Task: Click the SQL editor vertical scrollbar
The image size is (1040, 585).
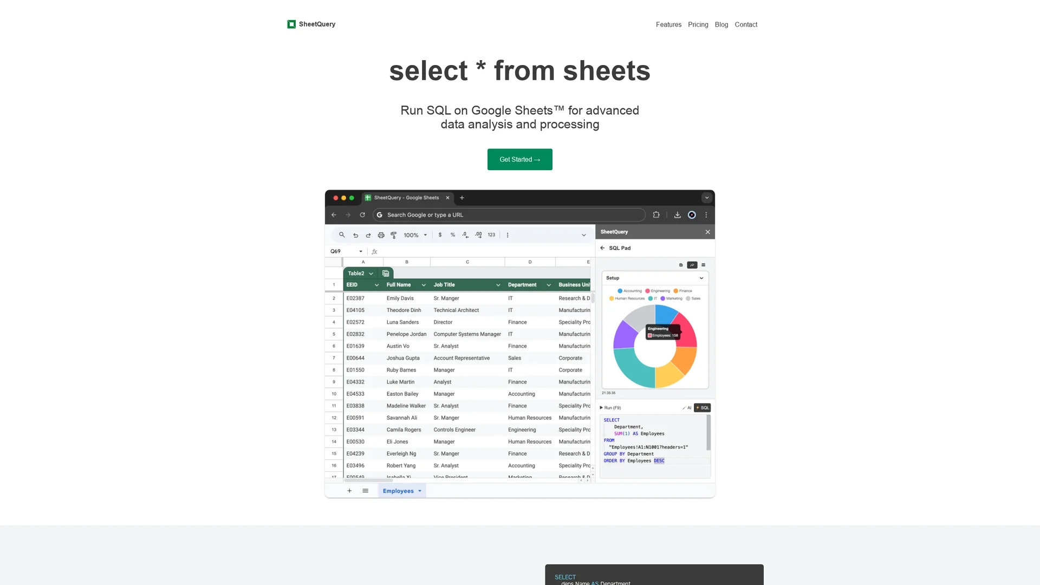Action: point(708,433)
